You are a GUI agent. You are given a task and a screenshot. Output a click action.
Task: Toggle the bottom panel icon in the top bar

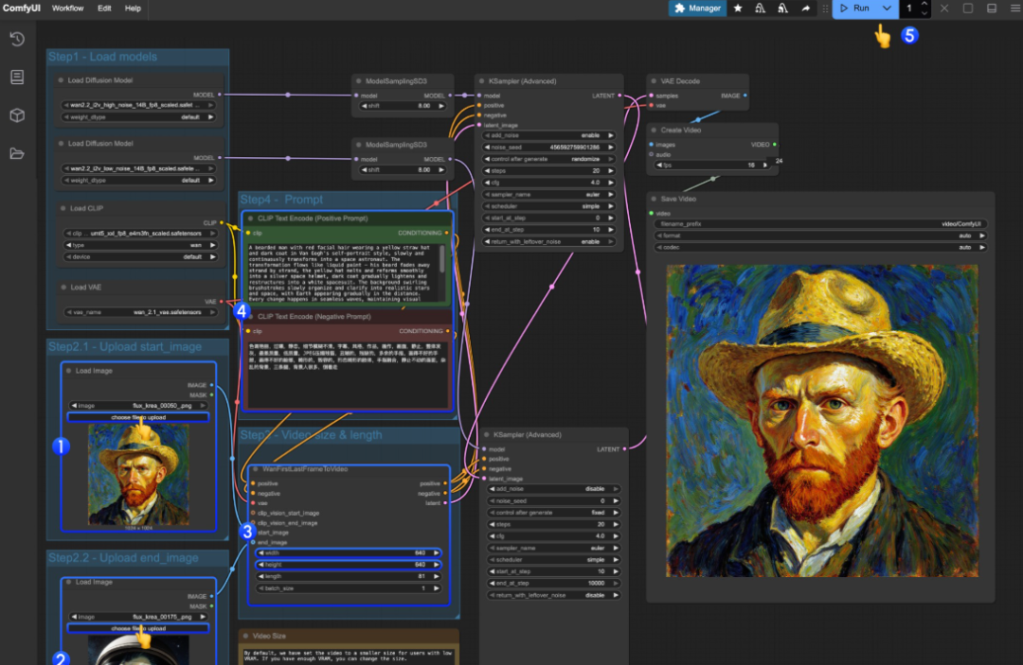point(992,9)
